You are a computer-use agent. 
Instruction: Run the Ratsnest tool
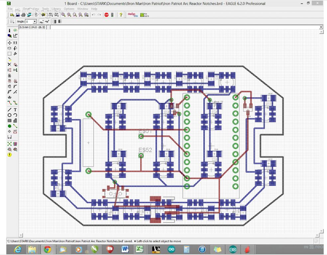9,144
